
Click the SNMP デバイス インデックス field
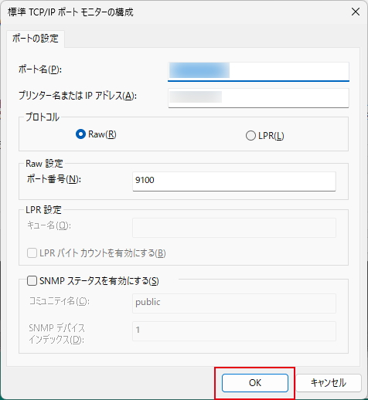[234, 331]
